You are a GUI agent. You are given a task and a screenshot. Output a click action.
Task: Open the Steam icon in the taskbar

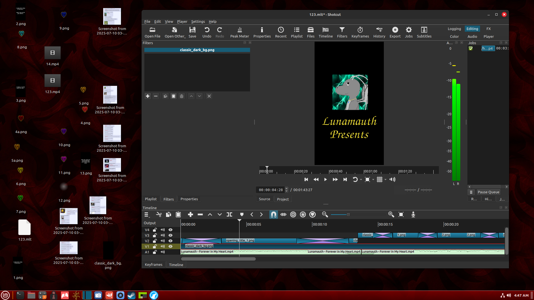[132, 295]
